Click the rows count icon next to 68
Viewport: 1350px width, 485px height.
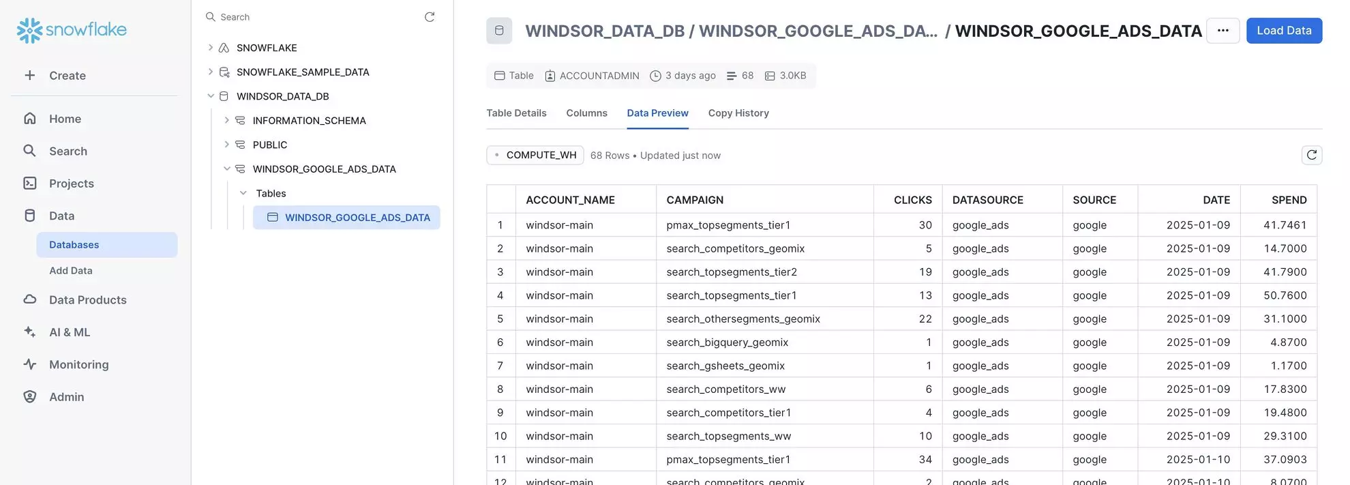tap(732, 76)
